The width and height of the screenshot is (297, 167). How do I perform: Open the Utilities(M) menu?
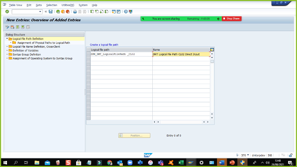(68, 5)
